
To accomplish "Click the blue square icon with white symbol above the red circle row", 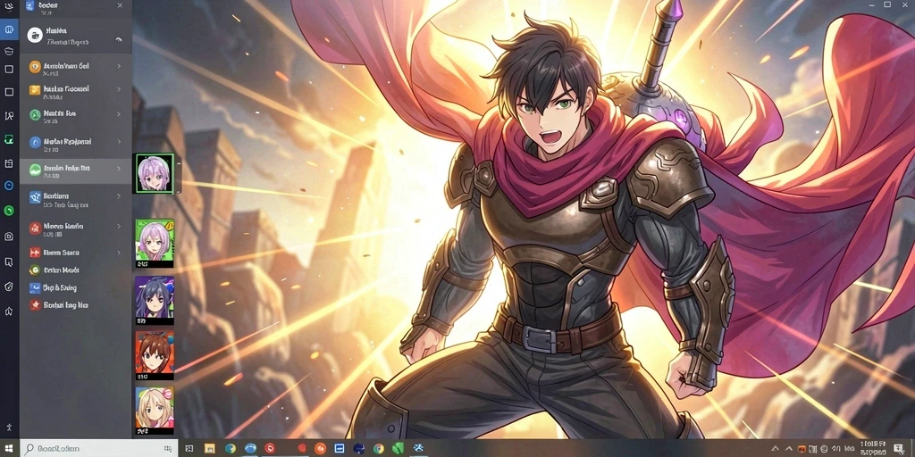I will pyautogui.click(x=35, y=197).
